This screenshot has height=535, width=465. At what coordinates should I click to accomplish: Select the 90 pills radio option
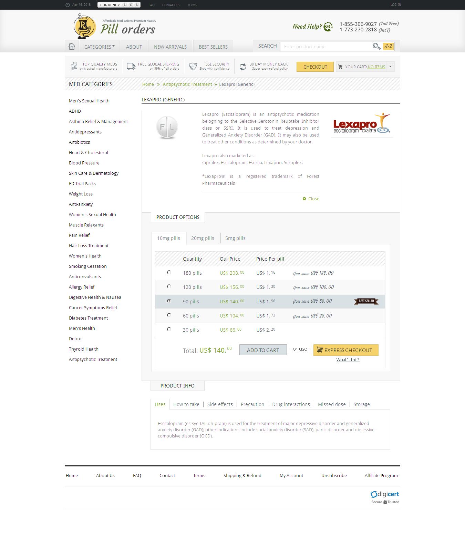pyautogui.click(x=169, y=301)
